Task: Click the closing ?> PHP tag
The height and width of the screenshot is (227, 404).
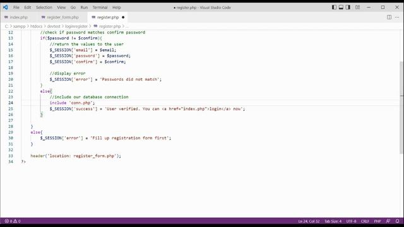Action: click(23, 161)
